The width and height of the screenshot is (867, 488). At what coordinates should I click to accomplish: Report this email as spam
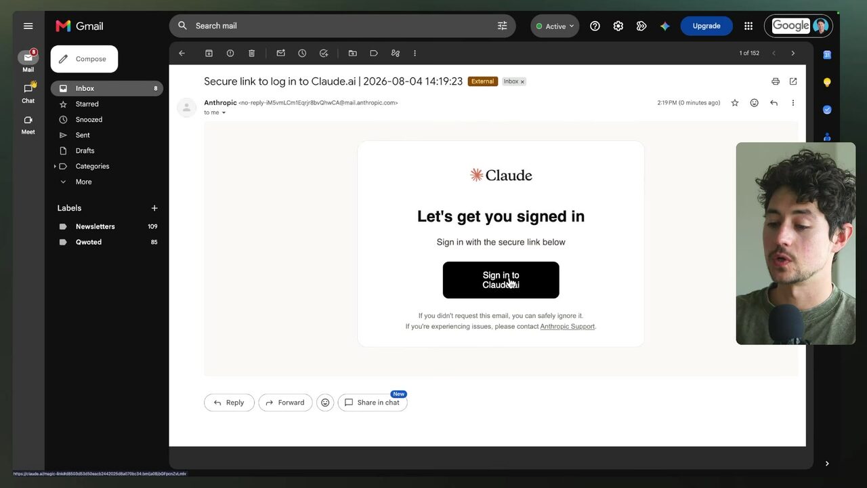click(x=230, y=53)
